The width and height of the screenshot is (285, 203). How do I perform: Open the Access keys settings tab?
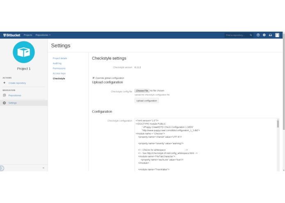click(x=59, y=74)
